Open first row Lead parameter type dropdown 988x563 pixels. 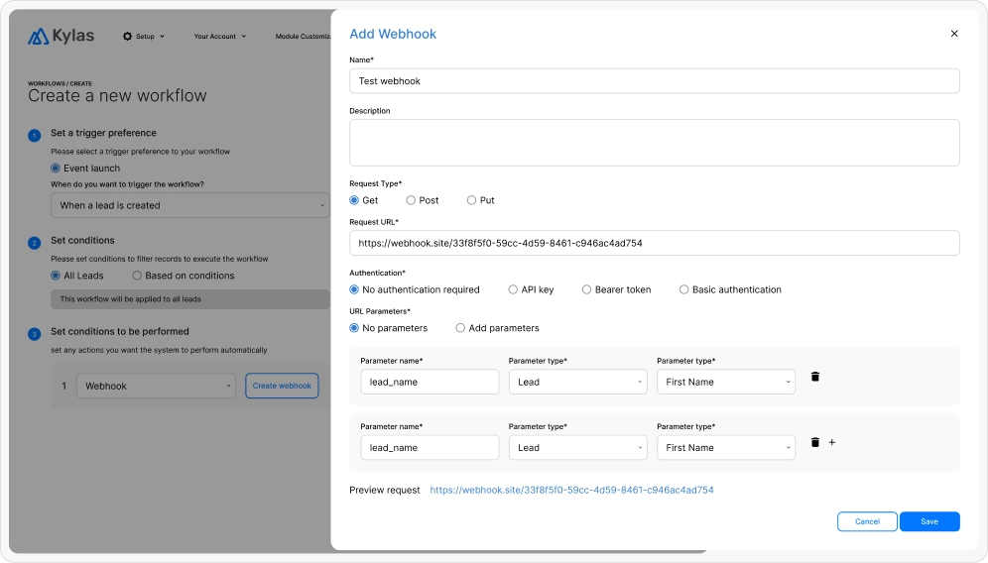pos(577,382)
